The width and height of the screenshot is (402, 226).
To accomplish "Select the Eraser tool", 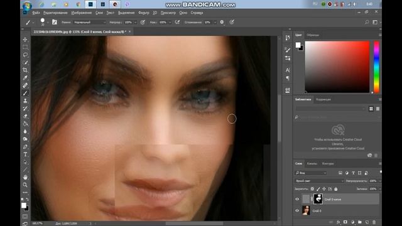I will [x=25, y=116].
